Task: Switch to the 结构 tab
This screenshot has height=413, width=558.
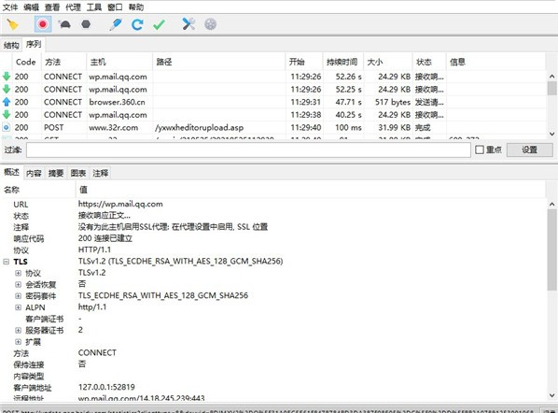Action: point(11,45)
